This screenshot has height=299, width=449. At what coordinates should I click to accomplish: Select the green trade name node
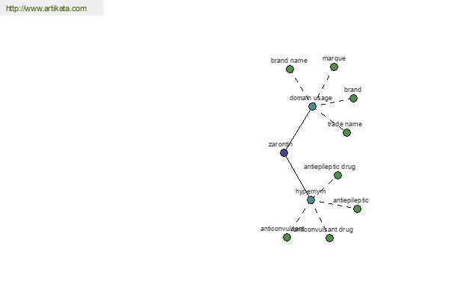pyautogui.click(x=346, y=133)
